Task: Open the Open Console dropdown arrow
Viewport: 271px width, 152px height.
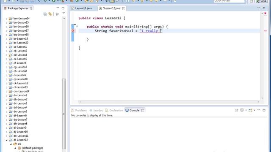Action: point(254,110)
